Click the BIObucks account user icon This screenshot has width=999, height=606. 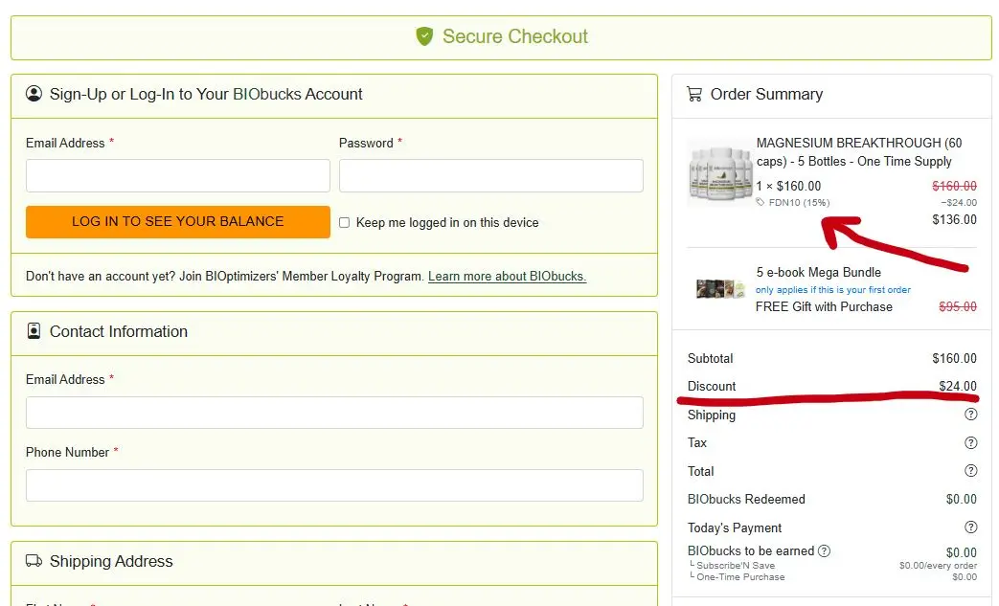click(34, 94)
